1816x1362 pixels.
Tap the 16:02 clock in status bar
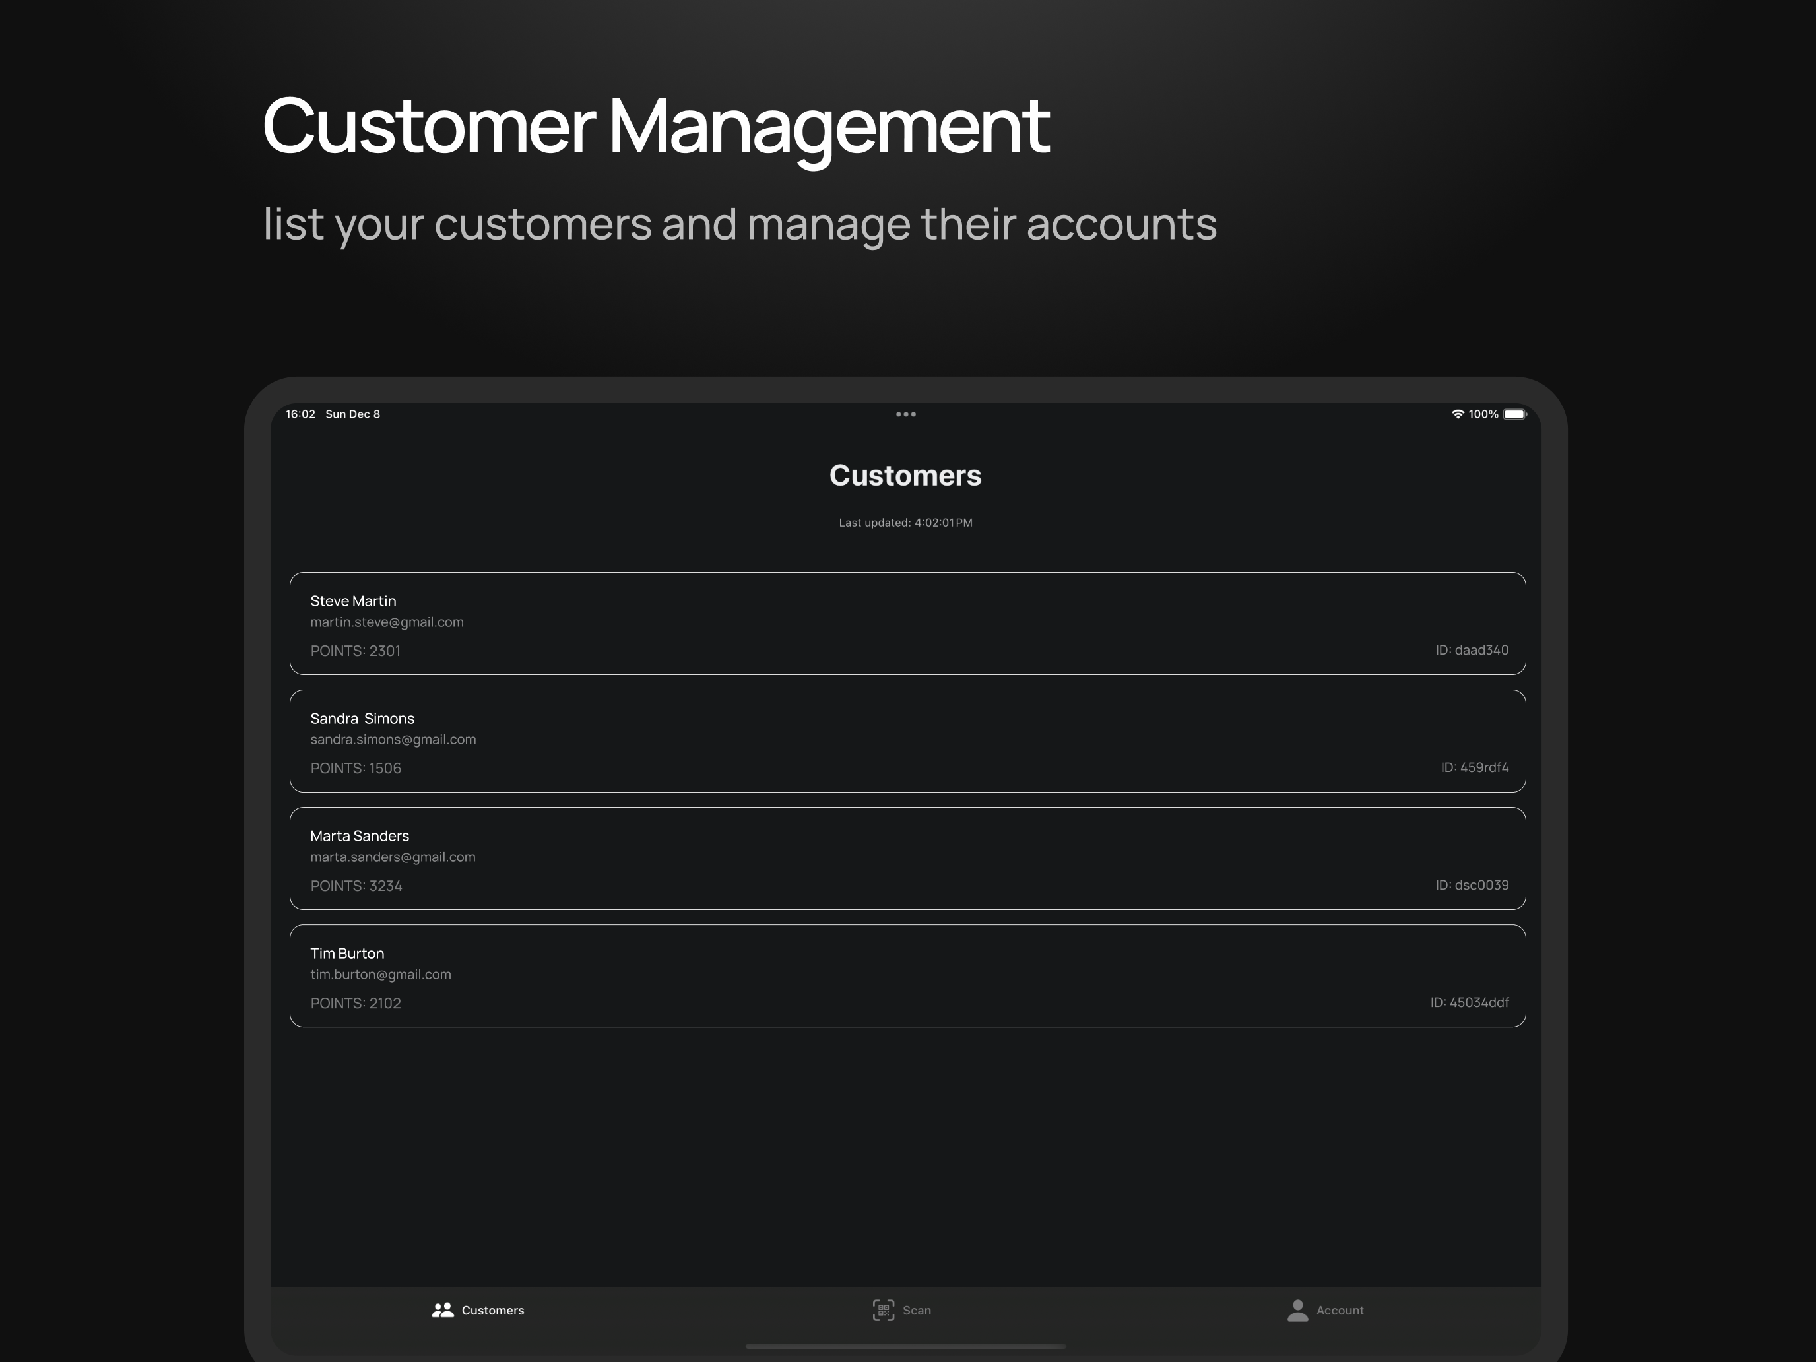[300, 414]
